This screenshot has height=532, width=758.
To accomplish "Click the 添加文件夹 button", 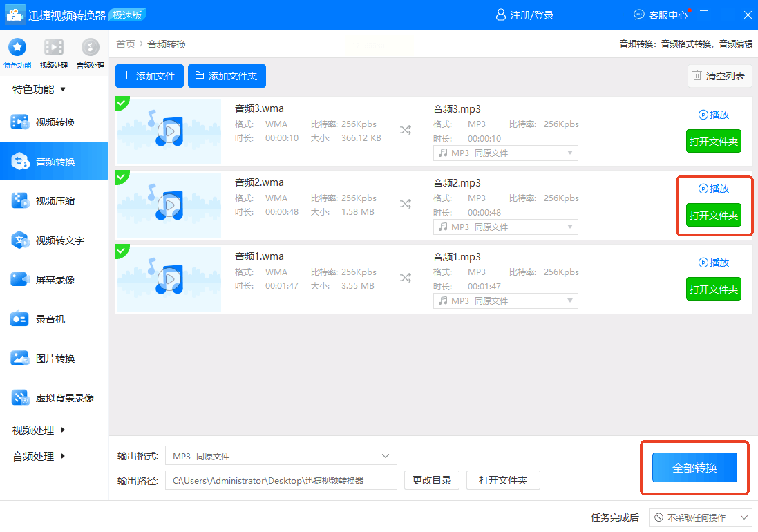I will [227, 76].
